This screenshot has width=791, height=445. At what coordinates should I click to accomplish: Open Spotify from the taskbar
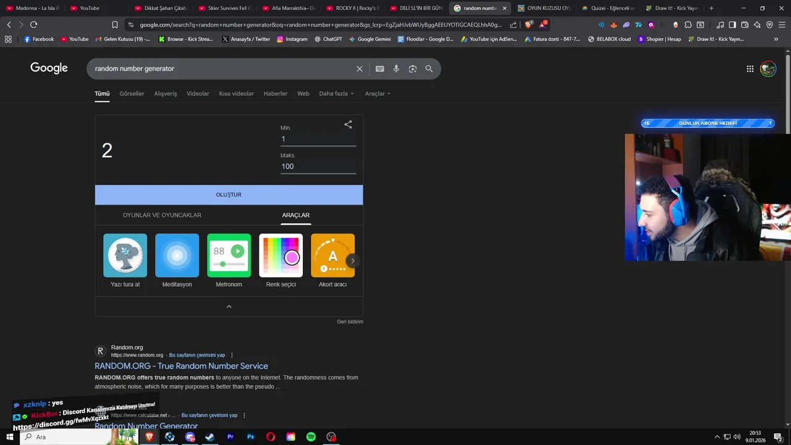click(x=311, y=437)
